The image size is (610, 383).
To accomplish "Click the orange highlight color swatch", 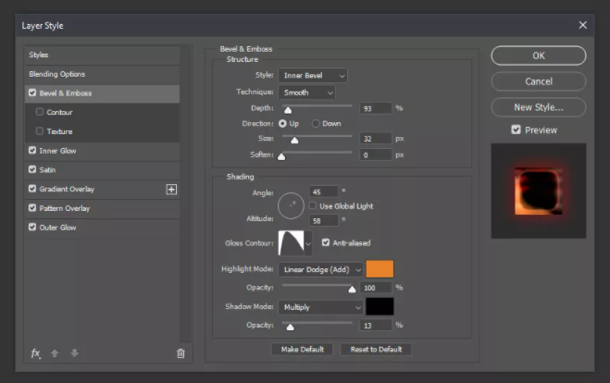I will [380, 269].
